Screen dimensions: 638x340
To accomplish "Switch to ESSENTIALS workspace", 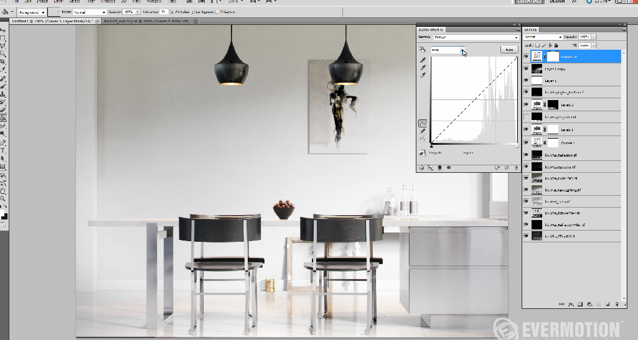I will click(x=529, y=2).
